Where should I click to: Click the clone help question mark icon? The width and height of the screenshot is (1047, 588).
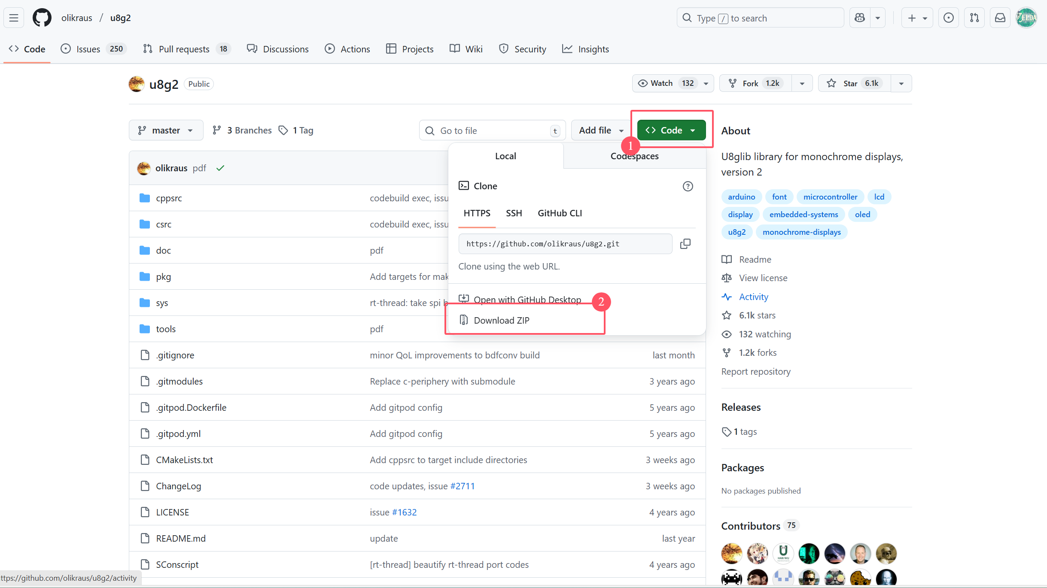[688, 186]
